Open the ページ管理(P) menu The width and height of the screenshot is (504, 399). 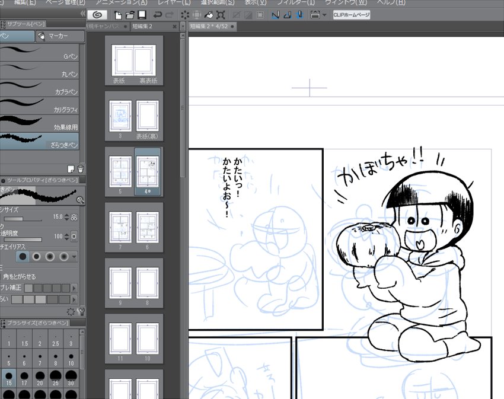(x=66, y=2)
